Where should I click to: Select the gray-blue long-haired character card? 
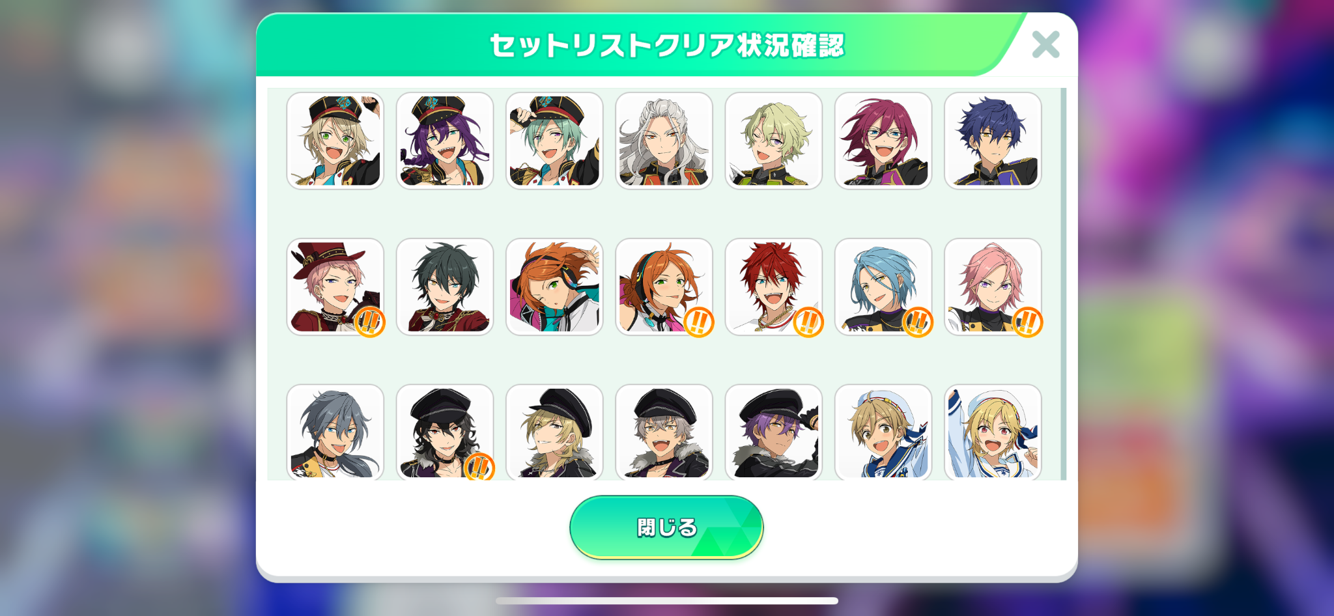pos(335,432)
